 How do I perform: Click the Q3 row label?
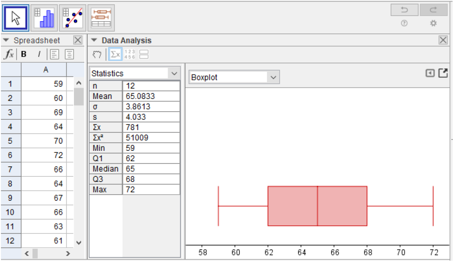(106, 179)
